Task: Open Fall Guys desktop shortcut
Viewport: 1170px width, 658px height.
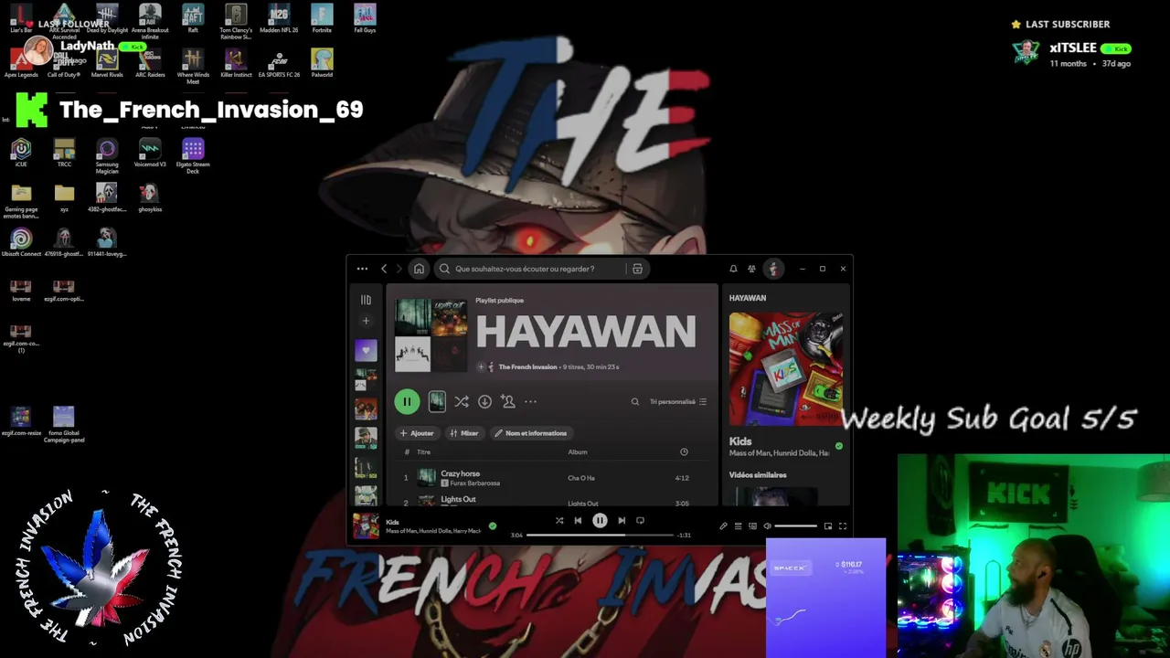Action: [365, 18]
